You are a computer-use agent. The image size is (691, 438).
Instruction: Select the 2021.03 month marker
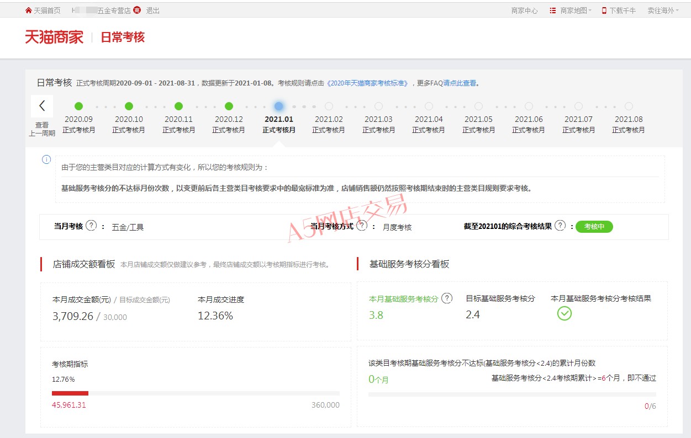[x=378, y=106]
